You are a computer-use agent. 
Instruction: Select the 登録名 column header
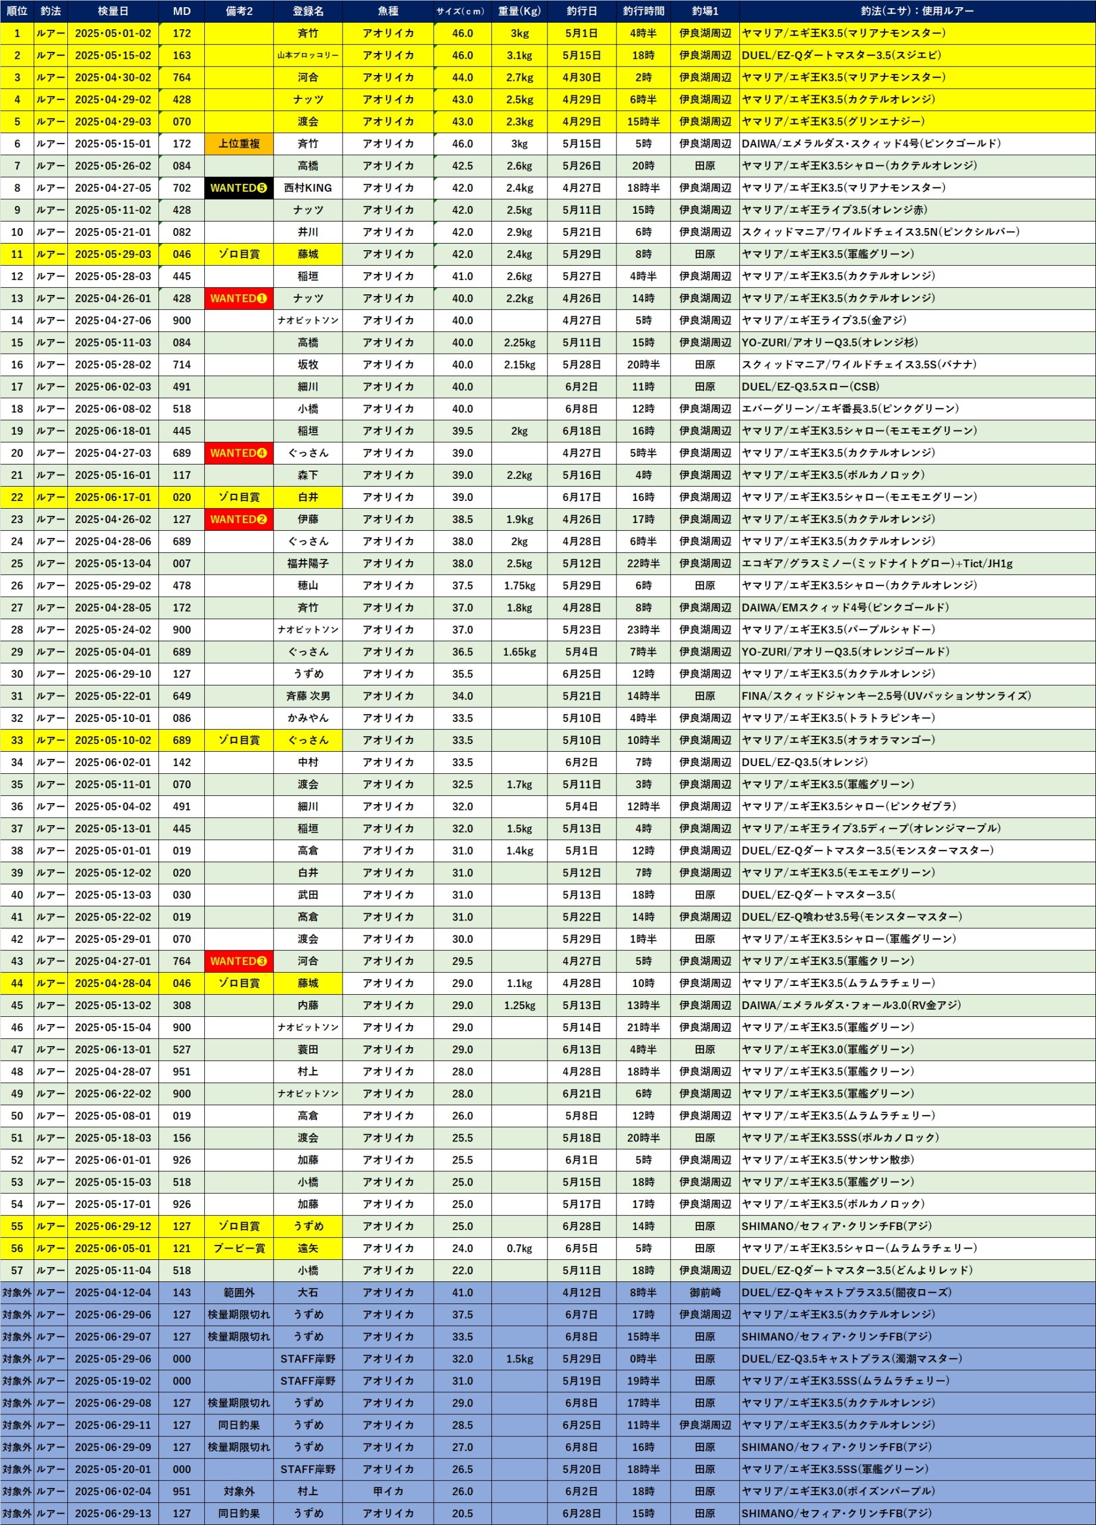tap(308, 11)
